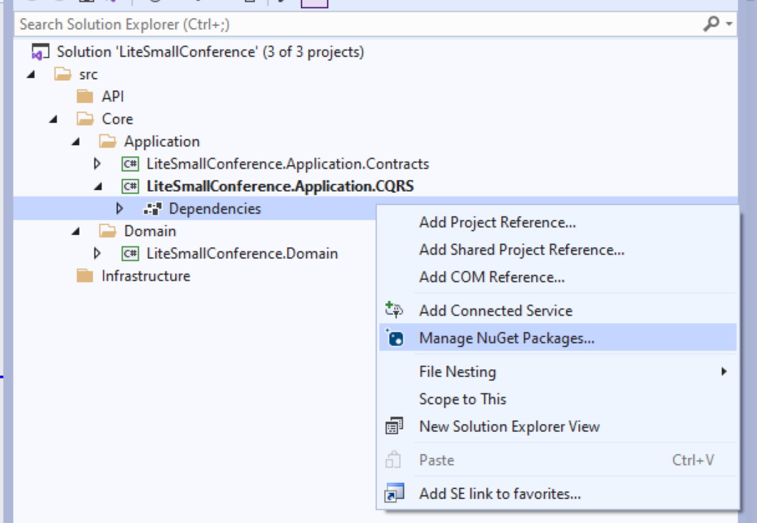Click the Application folder icon
The width and height of the screenshot is (757, 523).
pyautogui.click(x=108, y=141)
